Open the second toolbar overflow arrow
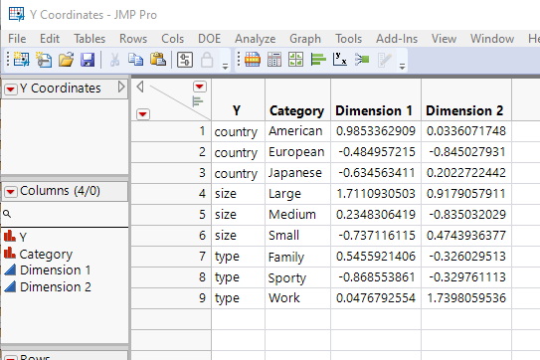This screenshot has width=540, height=360. click(x=402, y=67)
